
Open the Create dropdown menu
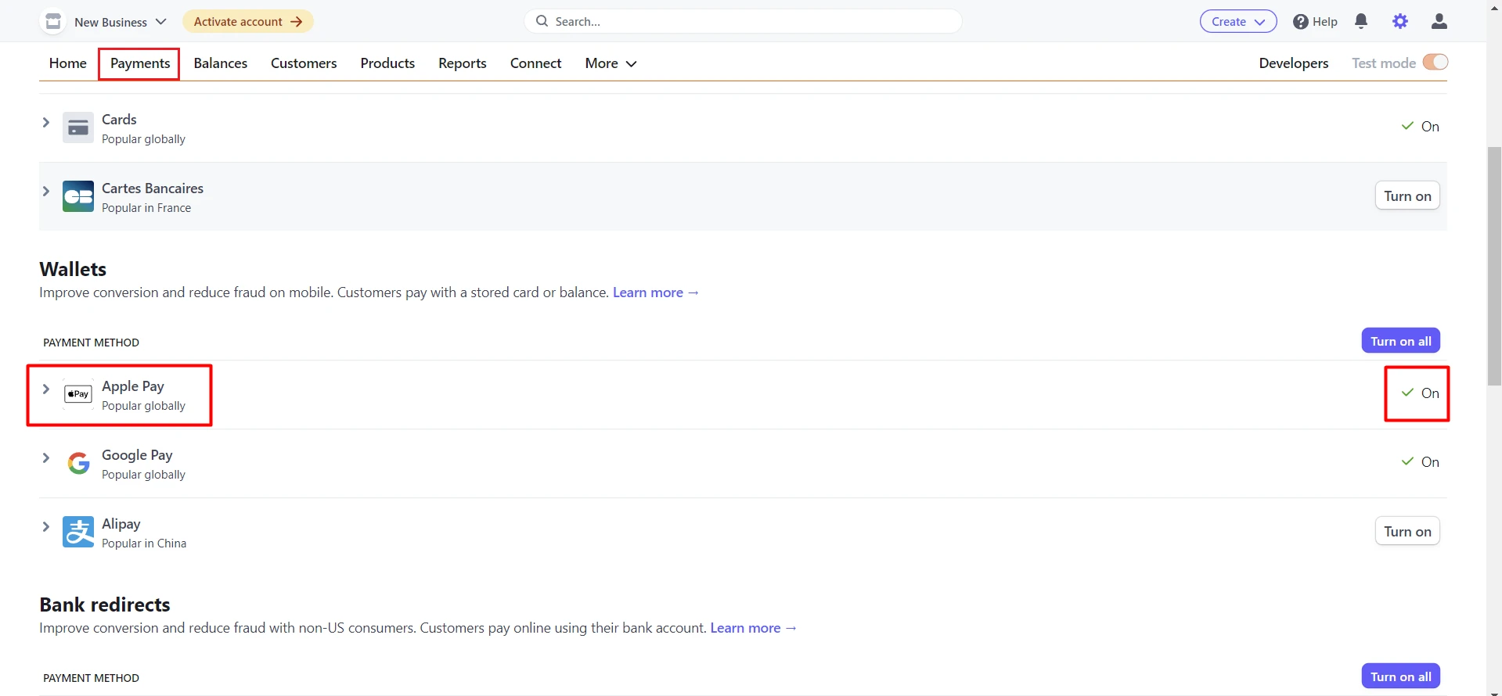(x=1237, y=22)
